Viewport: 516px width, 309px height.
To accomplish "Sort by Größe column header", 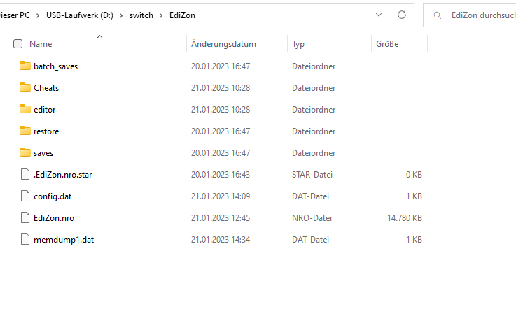I will pos(387,44).
